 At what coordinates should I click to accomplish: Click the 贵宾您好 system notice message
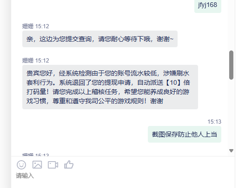click(110, 87)
